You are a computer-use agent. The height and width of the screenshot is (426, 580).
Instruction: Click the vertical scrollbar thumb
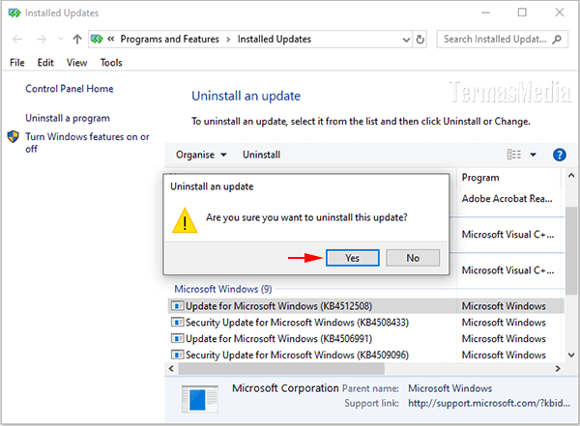pyautogui.click(x=571, y=251)
